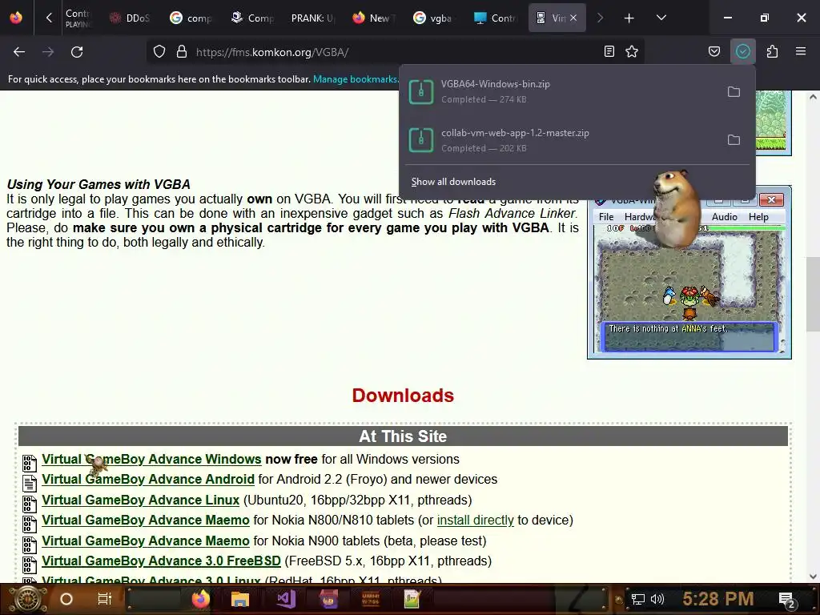Switch to the Comp tab with gear icon
The width and height of the screenshot is (820, 615).
pos(252,18)
